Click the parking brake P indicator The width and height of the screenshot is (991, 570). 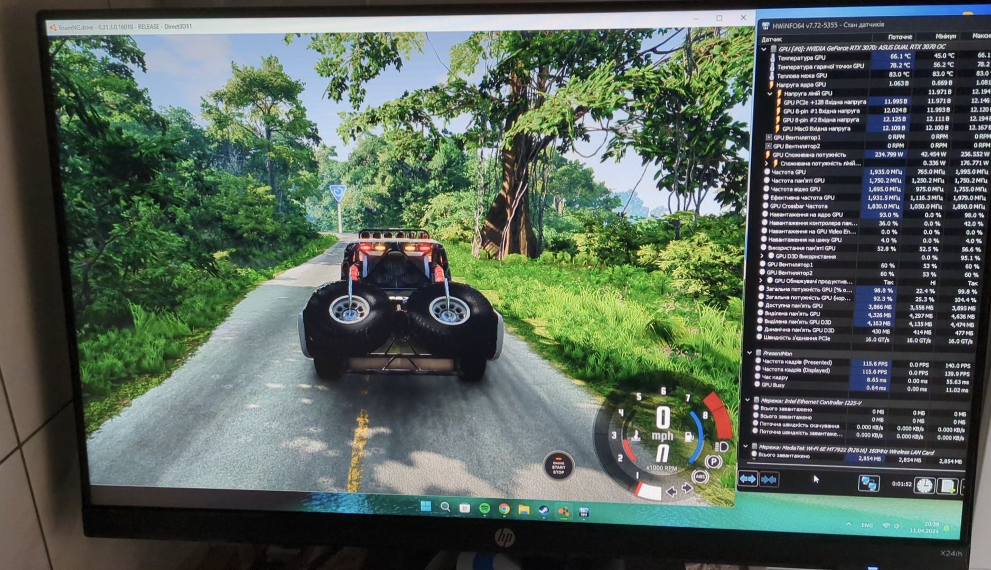pyautogui.click(x=713, y=462)
